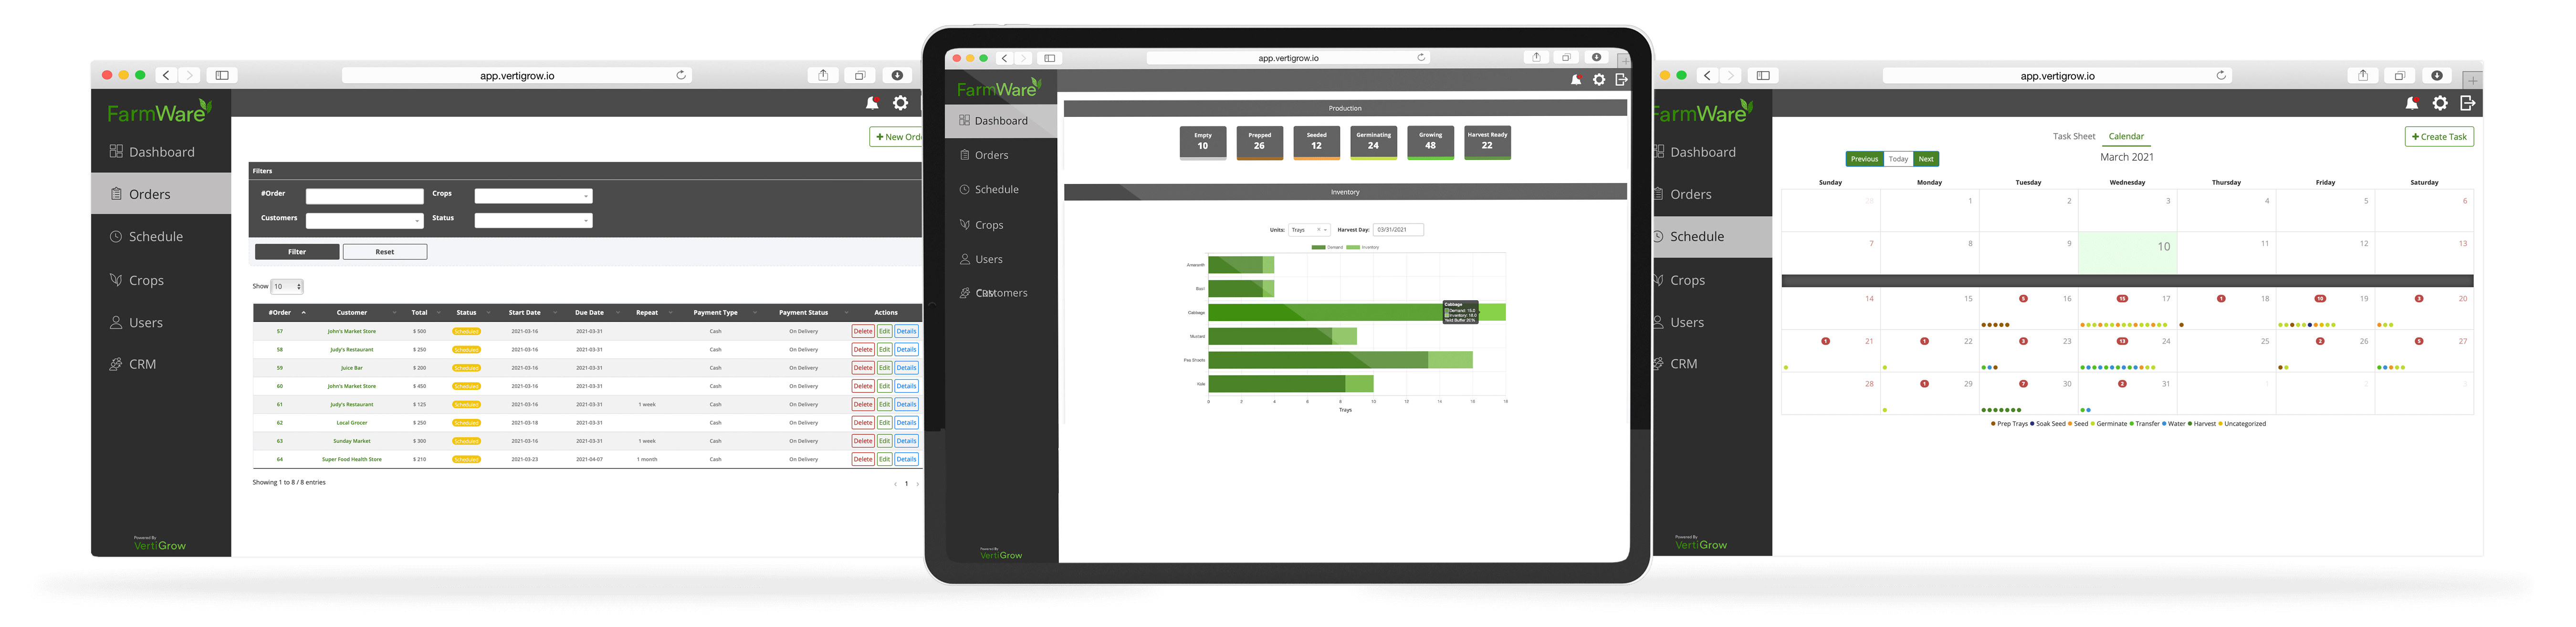Screen dimensions: 2576x627
Task: Open Crops in the tablet window sidebar
Action: coord(982,225)
